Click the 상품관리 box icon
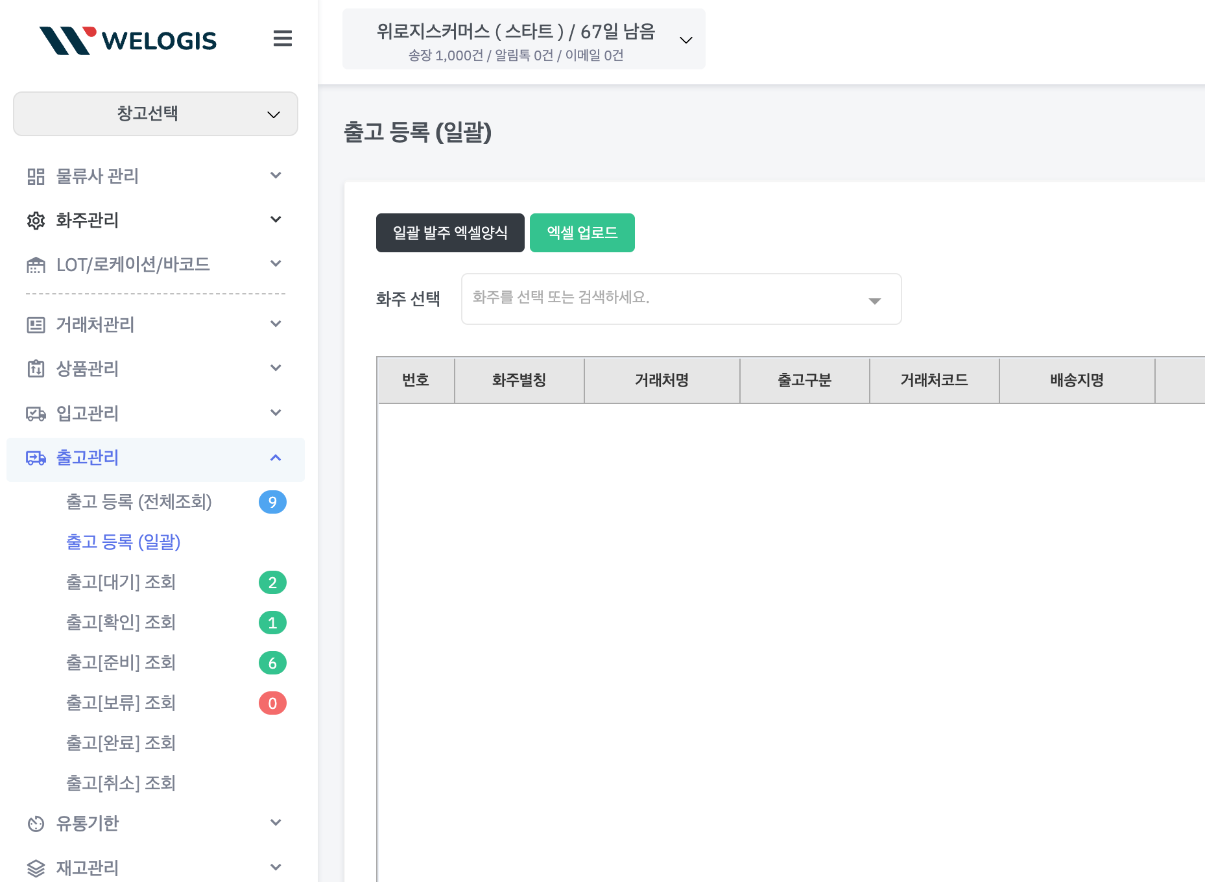This screenshot has width=1205, height=882. [36, 369]
